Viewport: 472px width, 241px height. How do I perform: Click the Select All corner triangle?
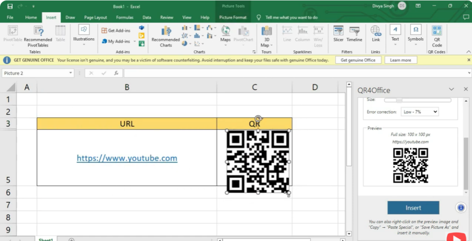click(11, 87)
